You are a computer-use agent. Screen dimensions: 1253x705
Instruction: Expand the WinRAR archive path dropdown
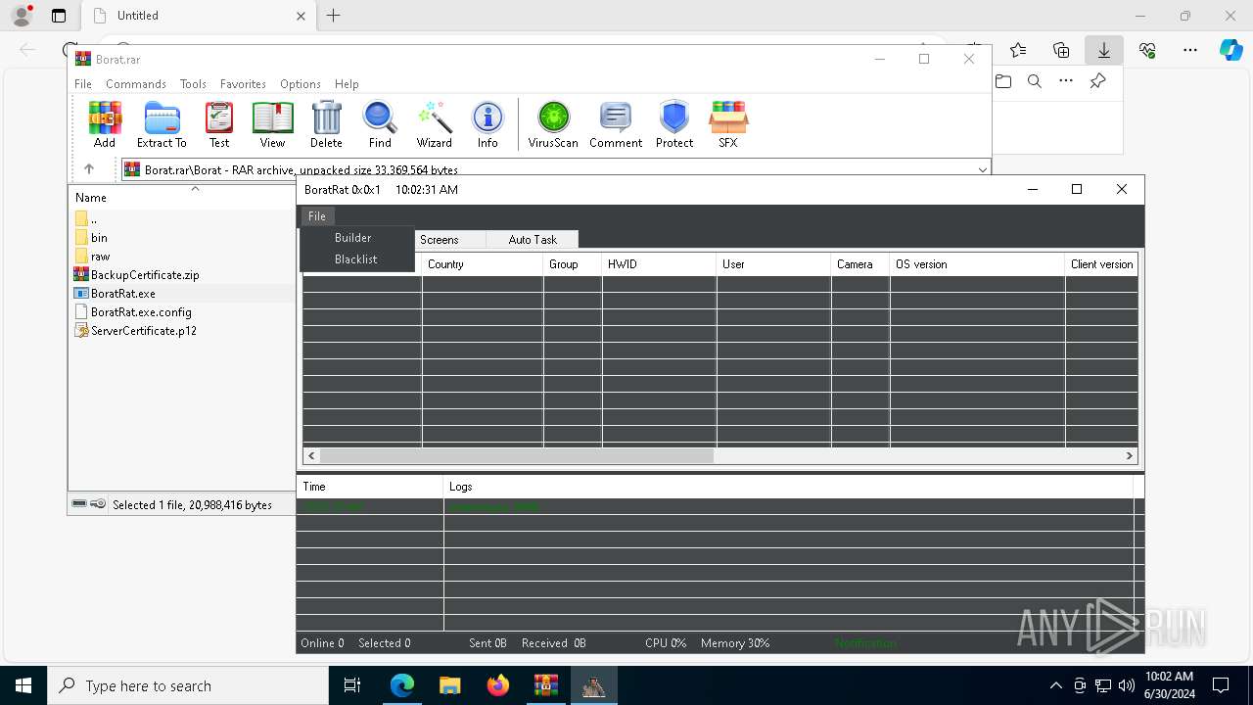tap(982, 170)
